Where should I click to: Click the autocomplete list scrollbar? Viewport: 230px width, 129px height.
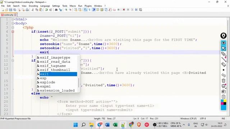tap(79, 83)
